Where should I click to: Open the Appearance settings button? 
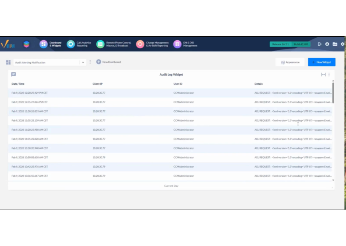coord(290,62)
